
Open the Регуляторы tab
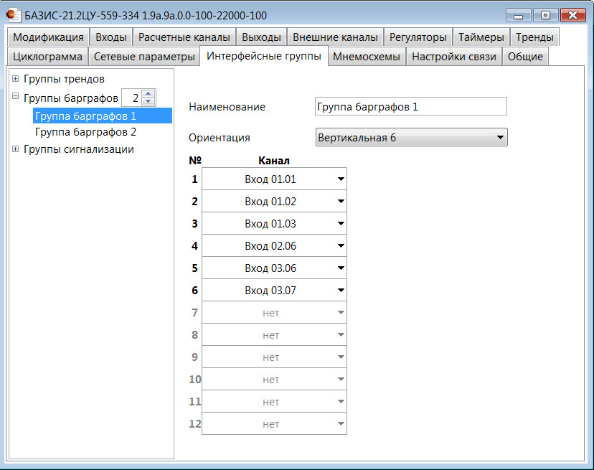tap(418, 37)
